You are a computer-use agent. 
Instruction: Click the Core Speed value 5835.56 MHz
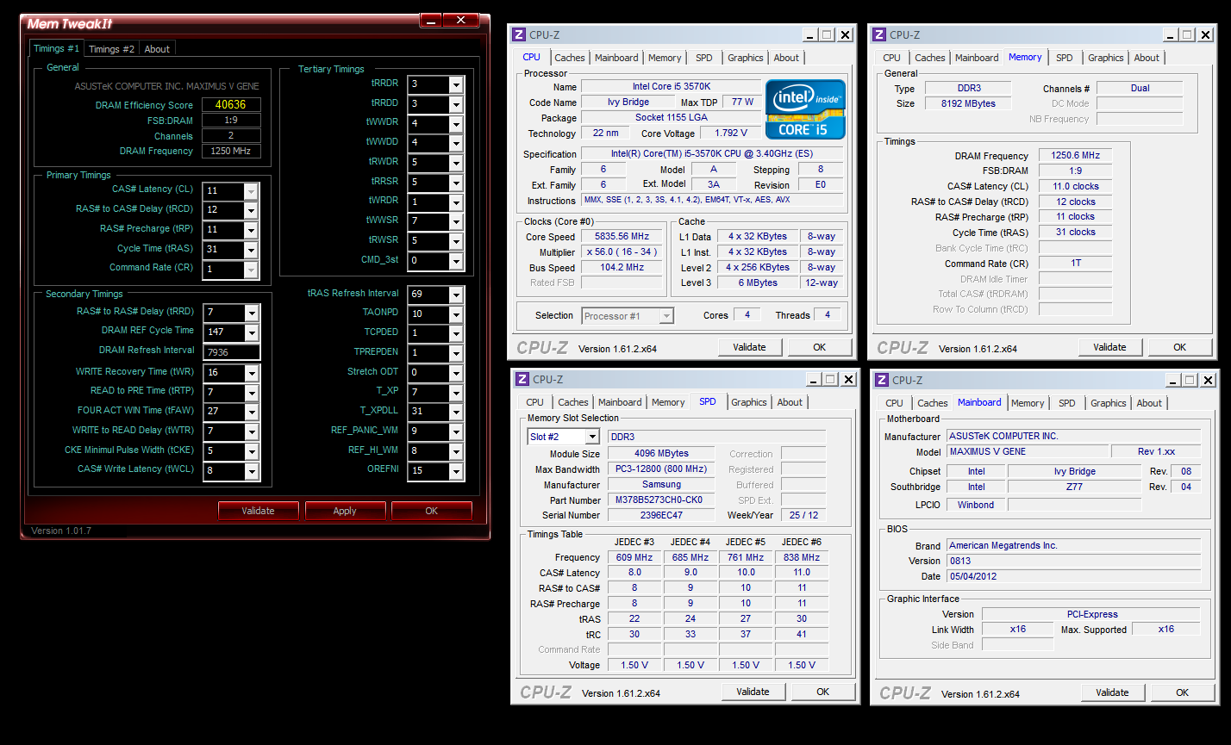click(622, 237)
